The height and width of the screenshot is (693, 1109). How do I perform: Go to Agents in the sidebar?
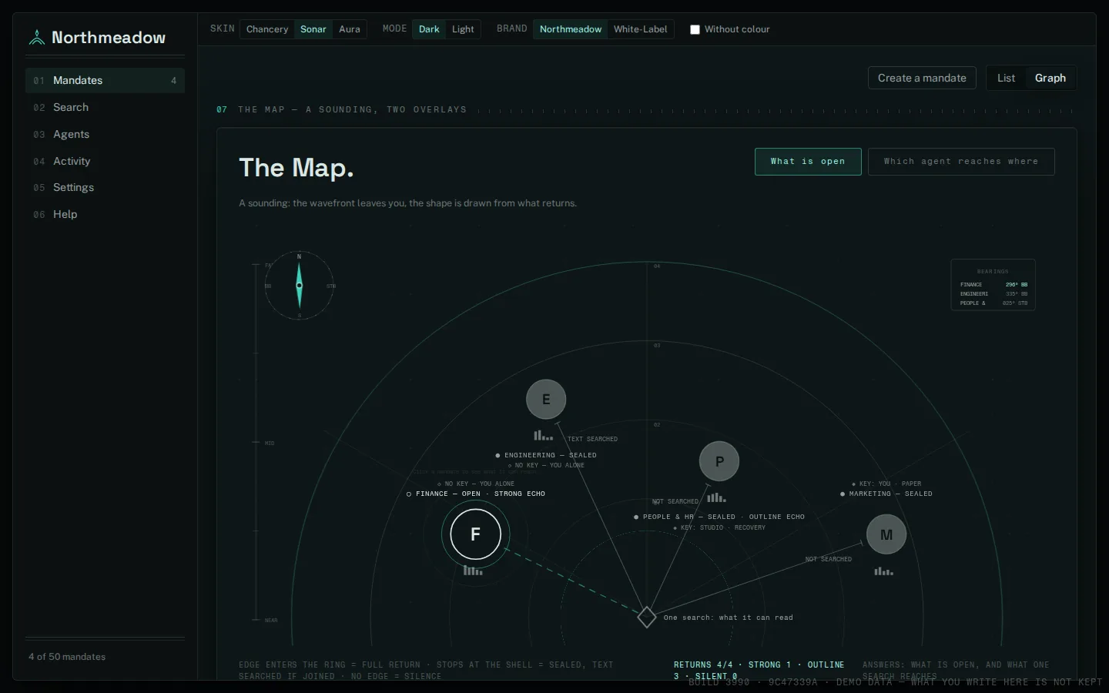pos(105,134)
